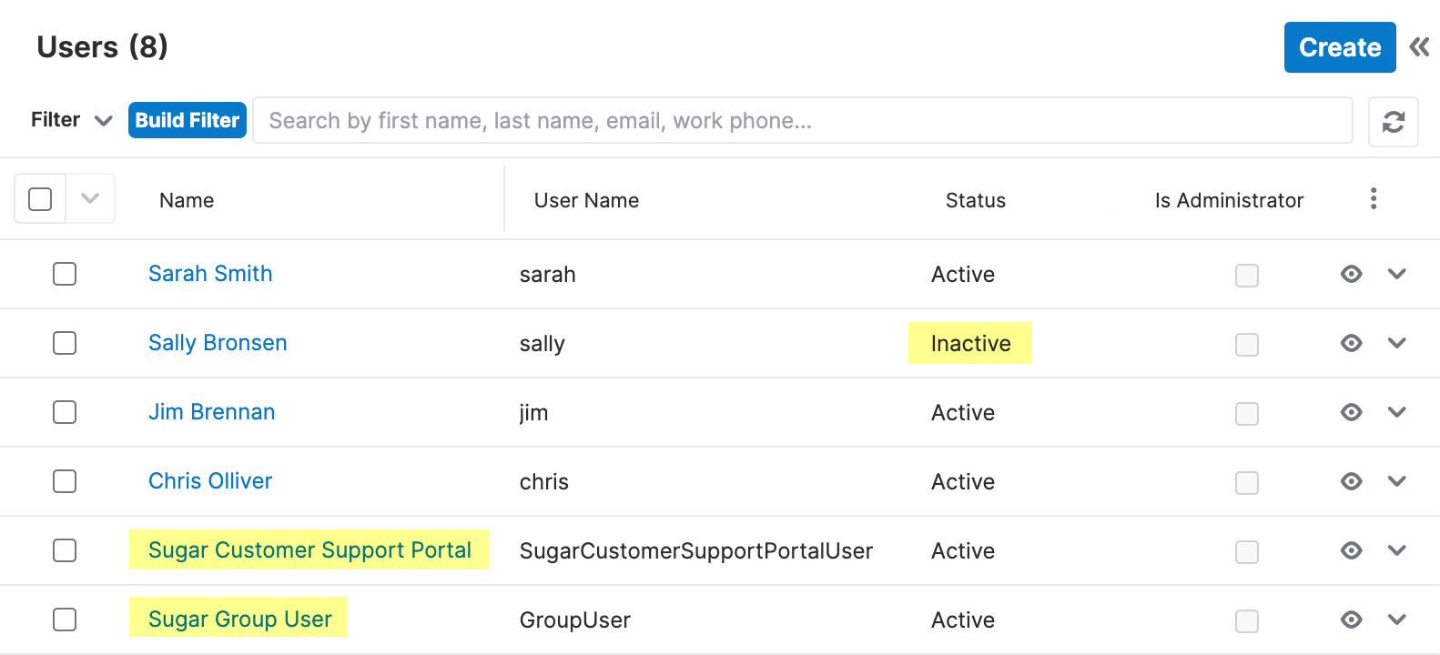Preview Sugar Group User via eye icon
The width and height of the screenshot is (1440, 655).
1351,620
